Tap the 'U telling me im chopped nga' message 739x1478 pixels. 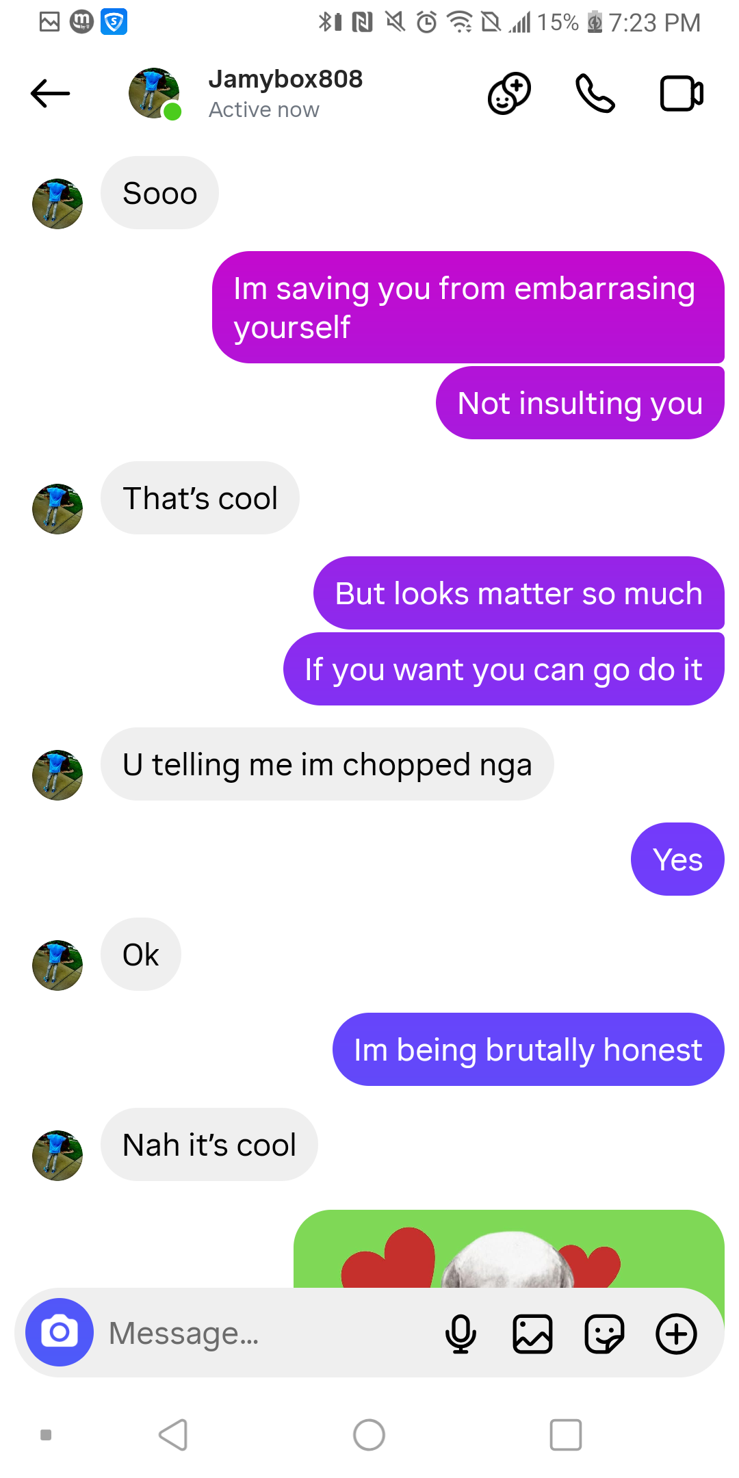click(x=327, y=764)
